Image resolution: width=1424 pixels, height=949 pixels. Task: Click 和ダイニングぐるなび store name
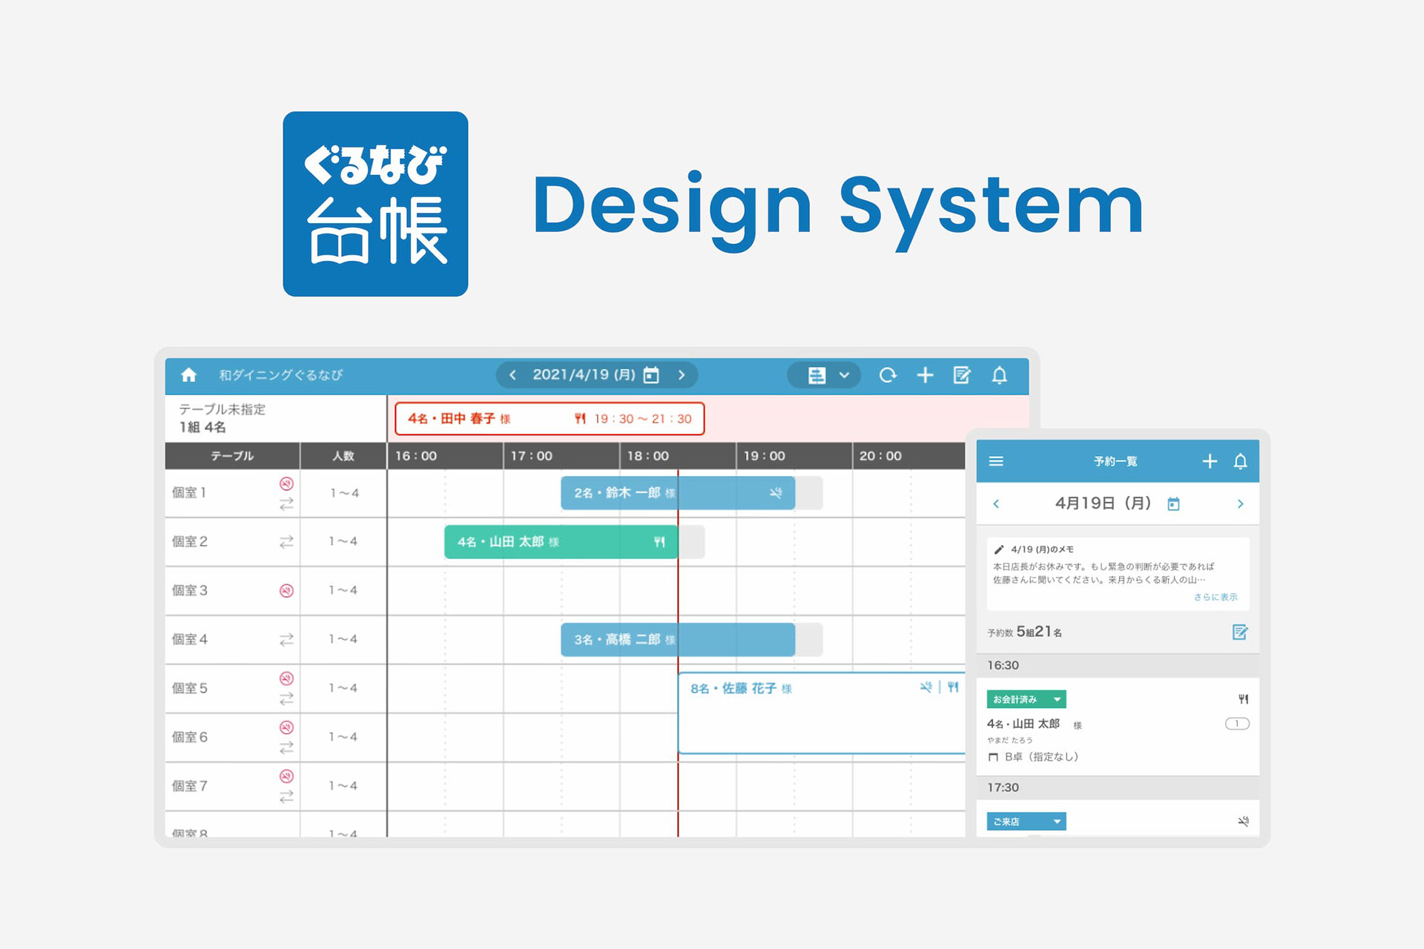pyautogui.click(x=280, y=375)
